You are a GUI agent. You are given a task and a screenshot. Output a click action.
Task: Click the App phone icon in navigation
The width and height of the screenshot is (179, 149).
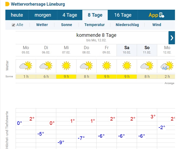(x=162, y=15)
